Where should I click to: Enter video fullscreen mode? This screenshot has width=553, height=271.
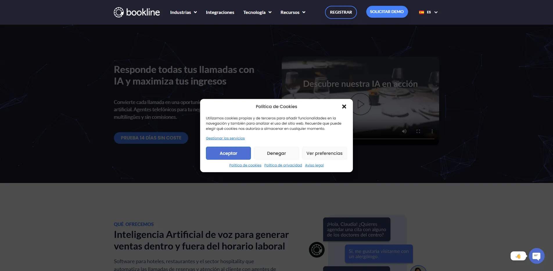click(x=418, y=131)
